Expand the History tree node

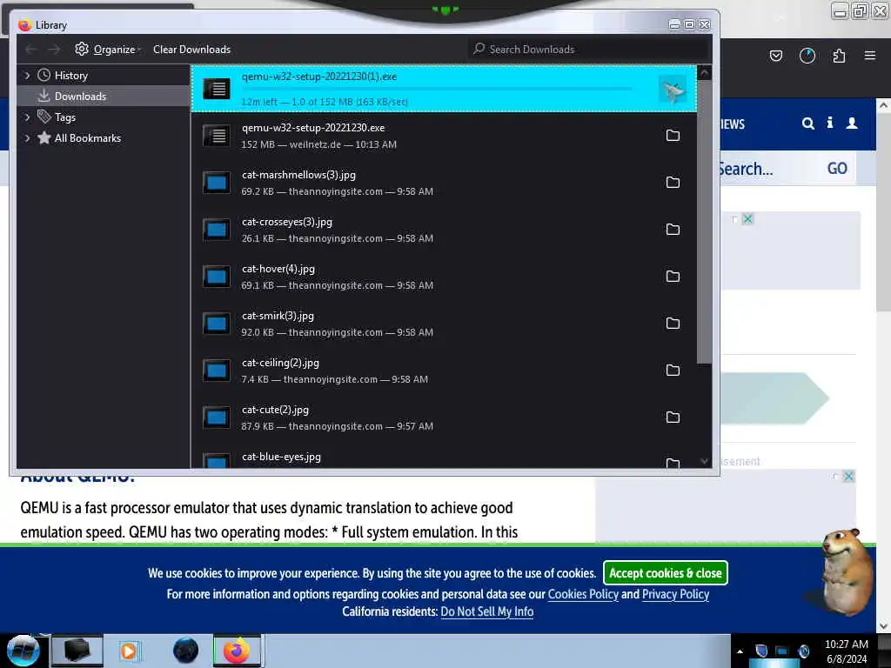pos(27,75)
